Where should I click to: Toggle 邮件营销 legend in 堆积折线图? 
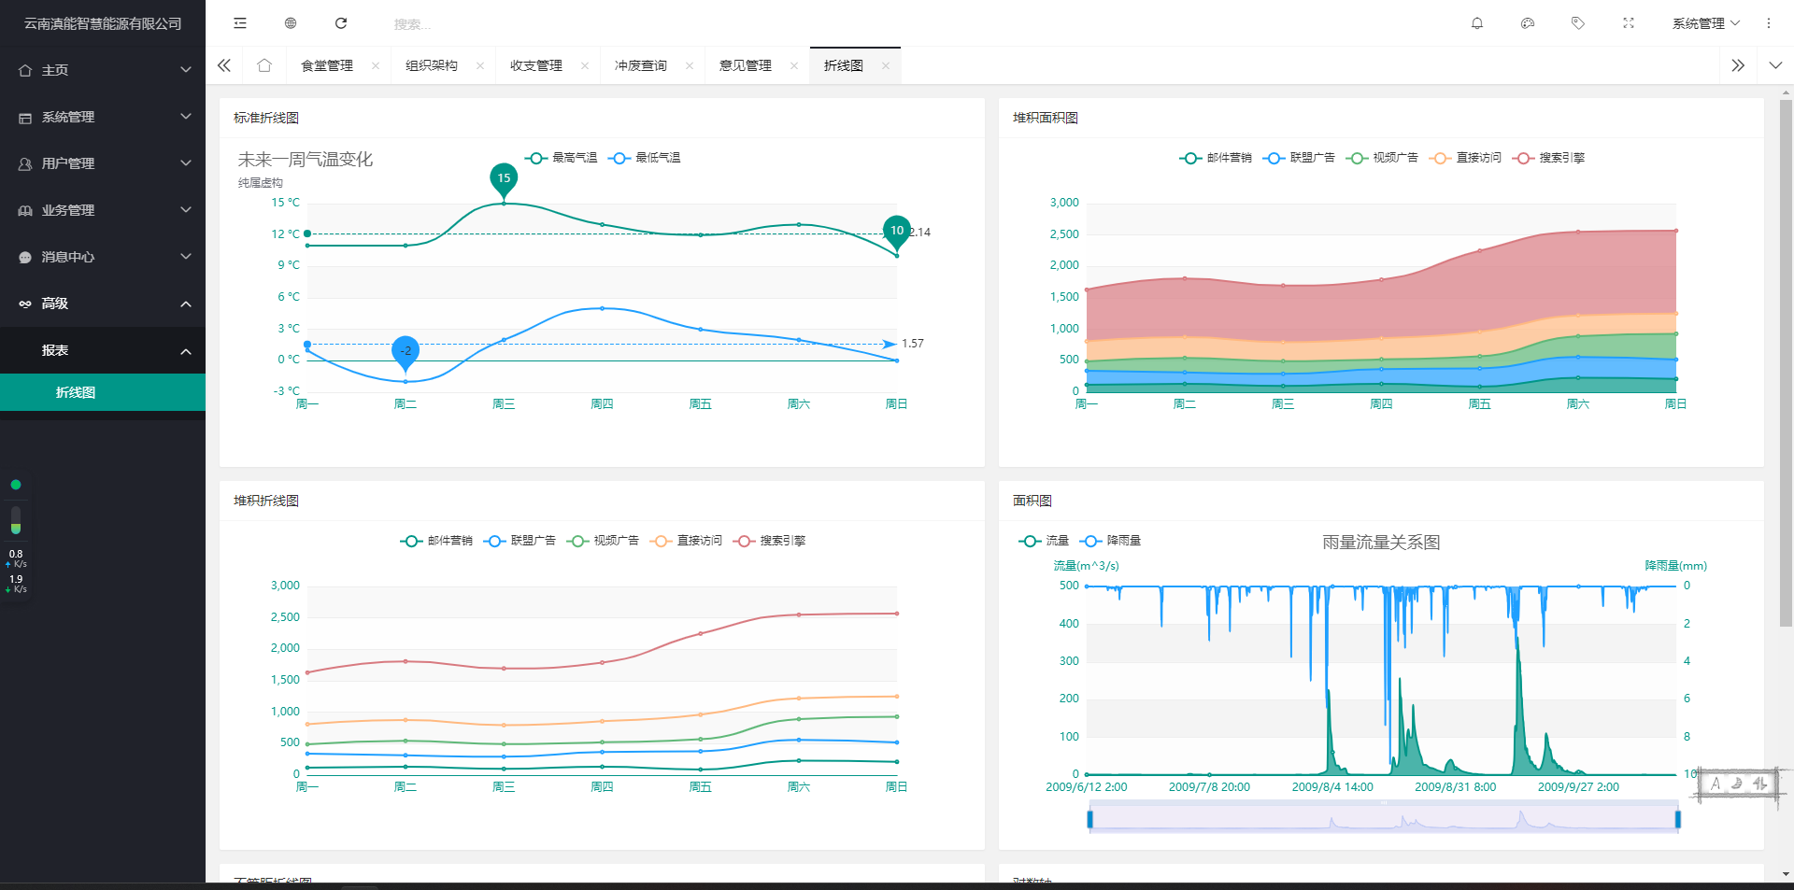pyautogui.click(x=436, y=541)
